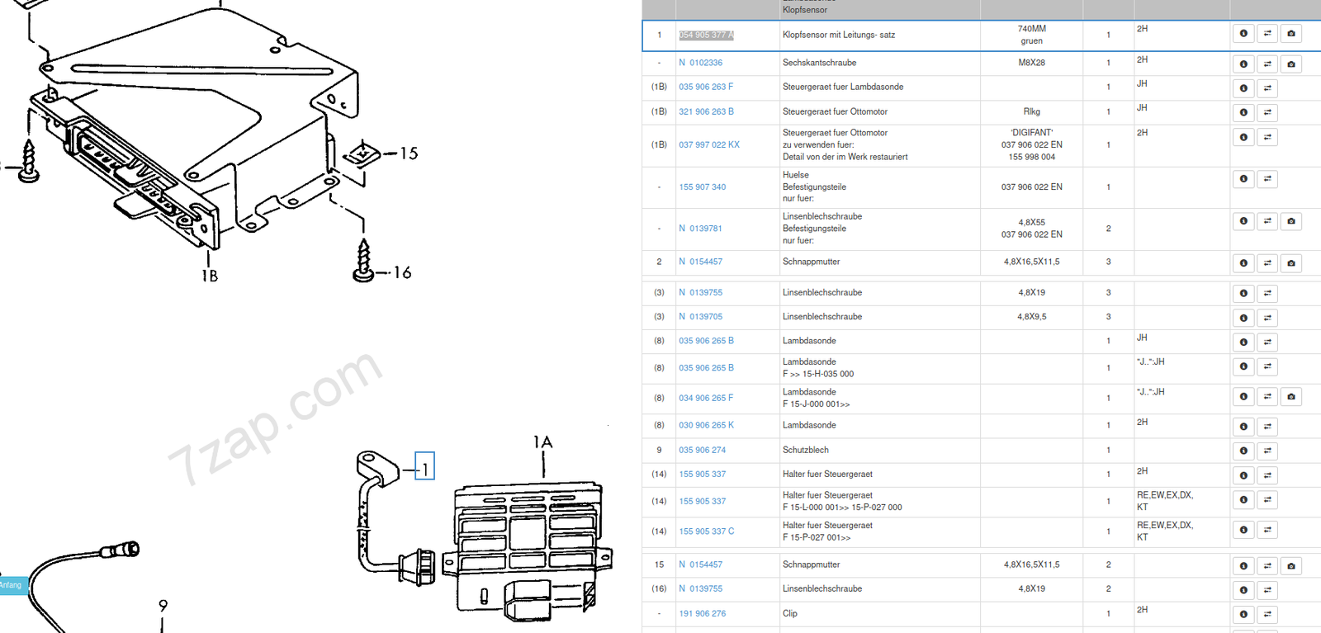This screenshot has height=633, width=1321.
Task: Open photo for Schnappmutter position 2 row
Action: pos(1291,263)
